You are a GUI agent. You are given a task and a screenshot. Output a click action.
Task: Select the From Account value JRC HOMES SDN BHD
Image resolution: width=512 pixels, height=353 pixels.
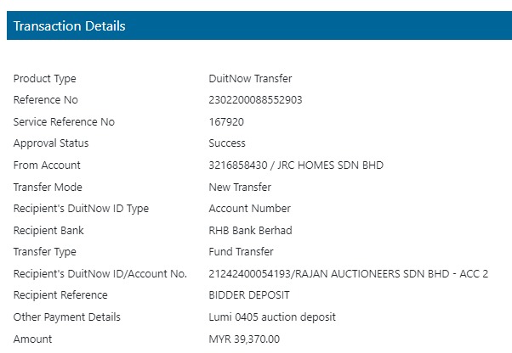pos(296,165)
